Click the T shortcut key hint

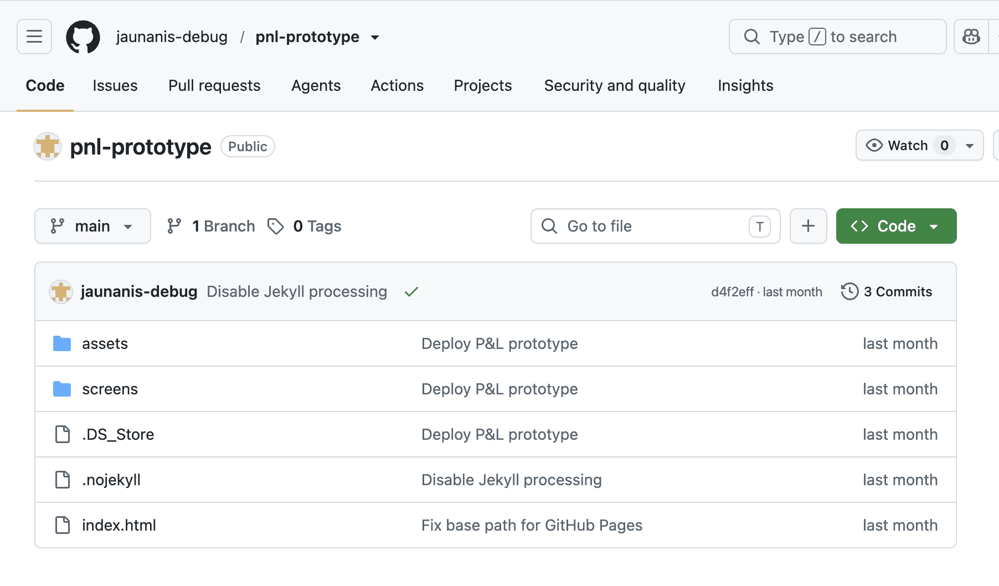pyautogui.click(x=760, y=226)
